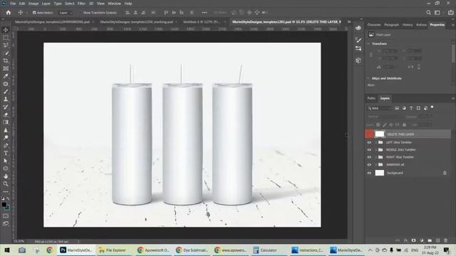Collapse the Align and Distribute section
456x256 pixels.
pyautogui.click(x=368, y=78)
